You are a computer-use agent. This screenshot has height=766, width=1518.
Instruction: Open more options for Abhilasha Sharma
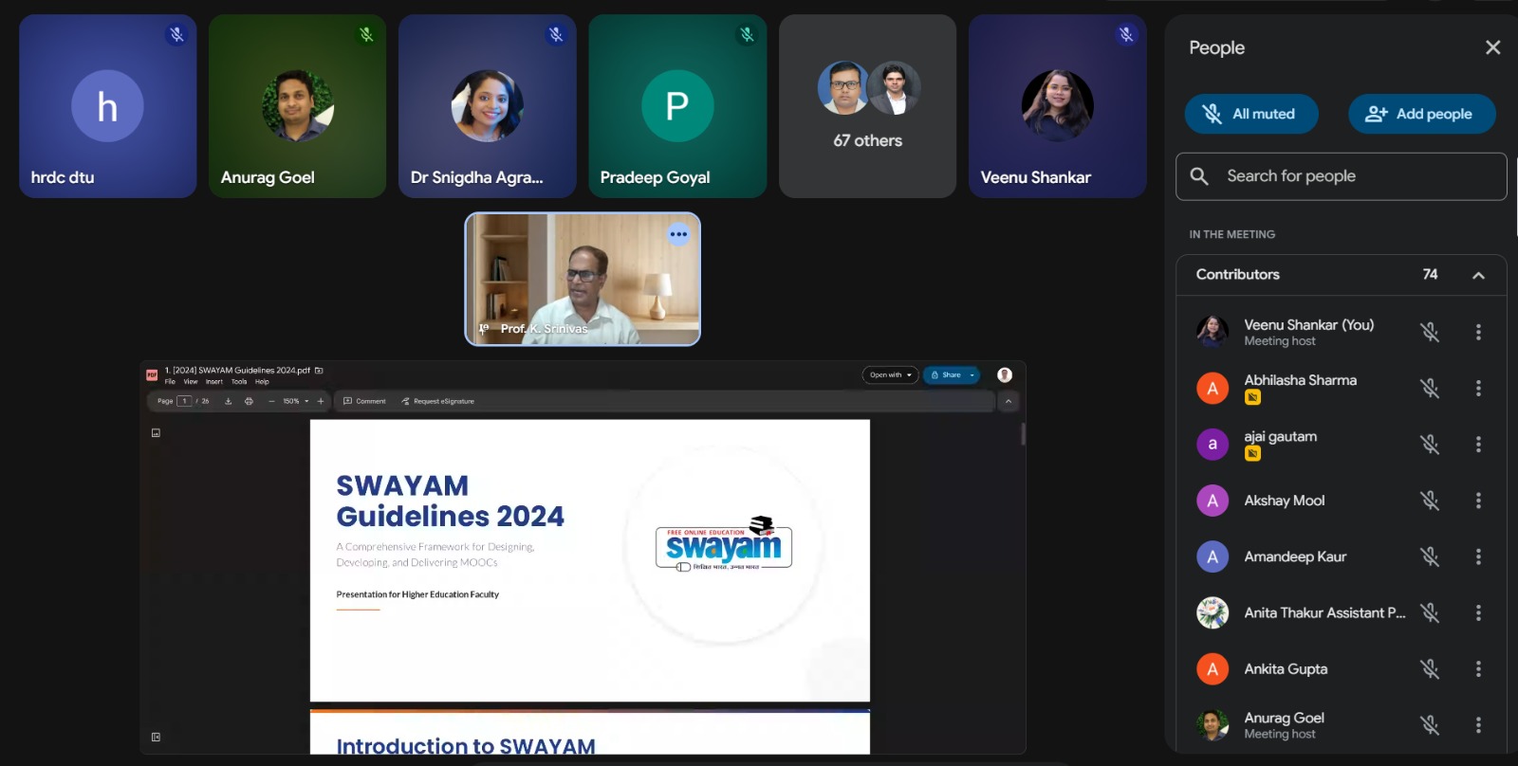[x=1478, y=388]
